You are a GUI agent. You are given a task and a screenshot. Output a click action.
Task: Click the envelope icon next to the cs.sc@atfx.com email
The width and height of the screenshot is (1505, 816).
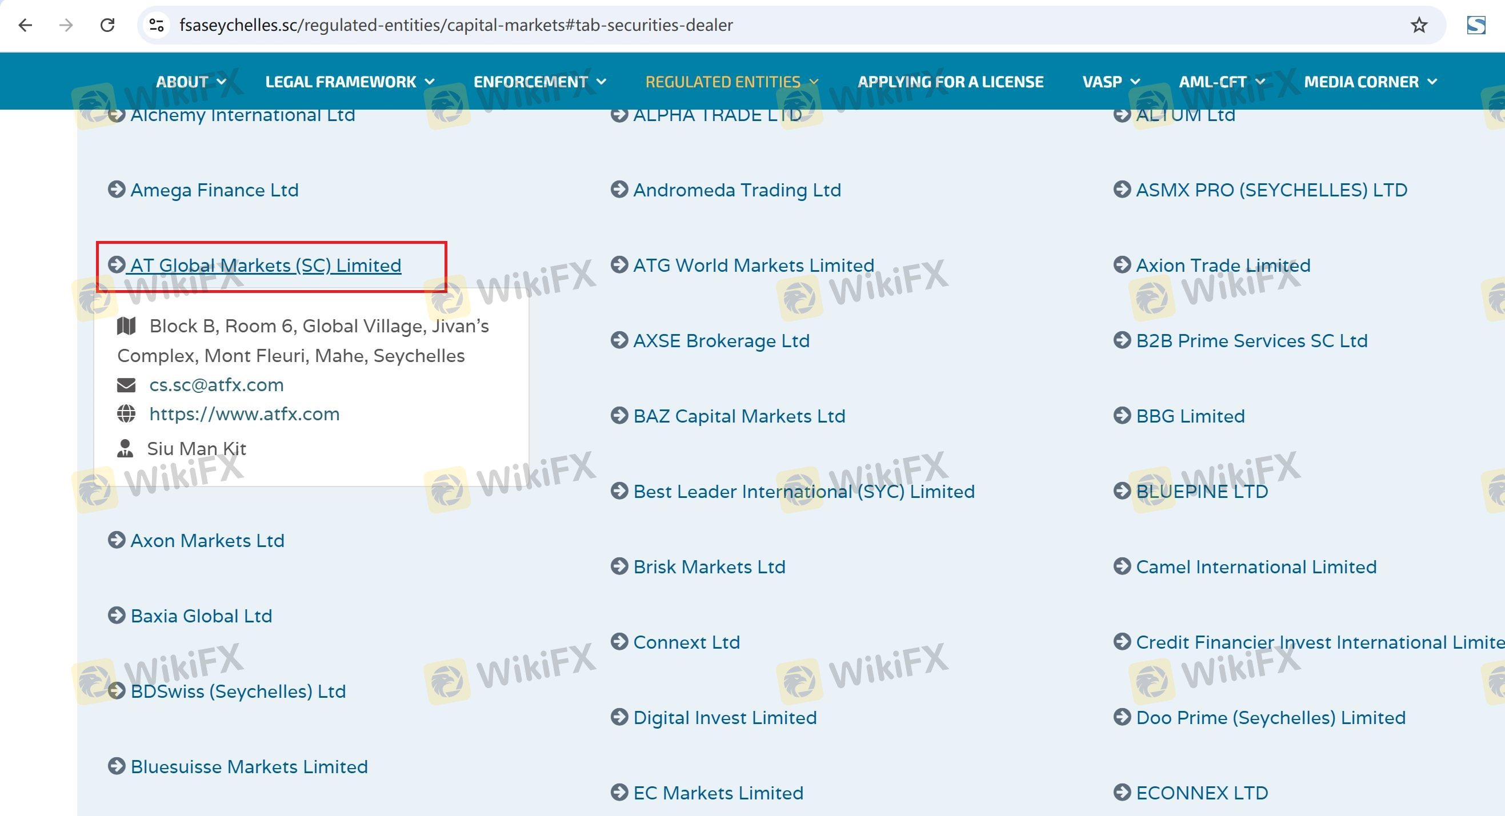(126, 385)
